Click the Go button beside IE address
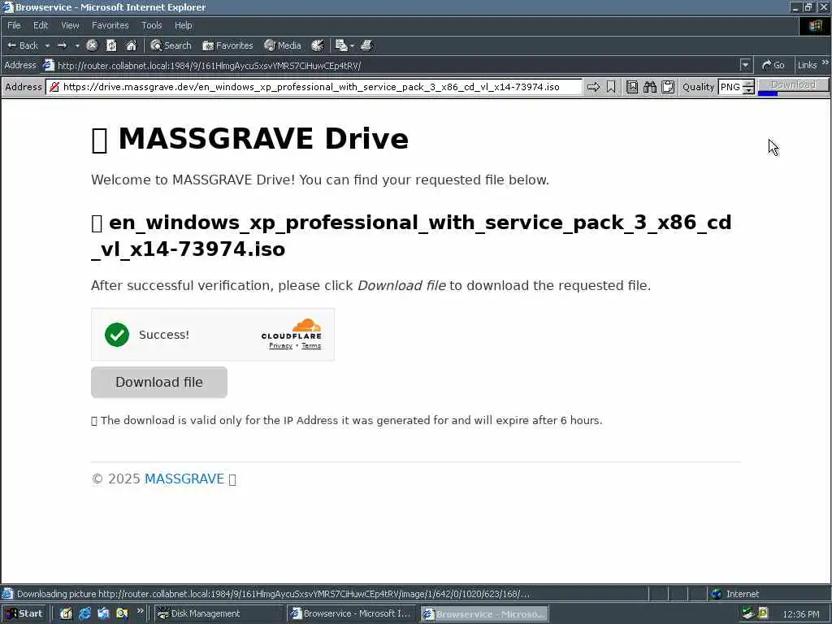Screen dimensions: 832x624 coord(773,65)
